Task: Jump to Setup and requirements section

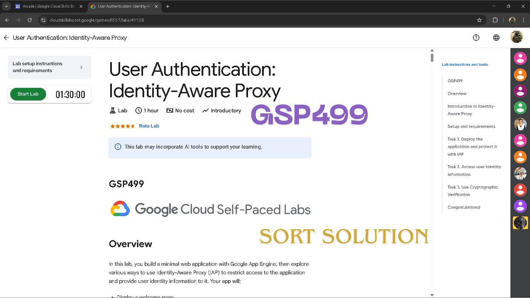Action: click(x=471, y=126)
